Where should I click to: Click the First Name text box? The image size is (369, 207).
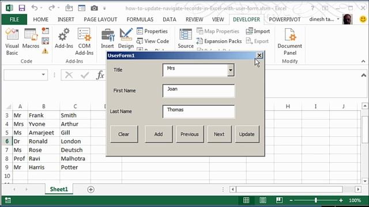(x=198, y=91)
